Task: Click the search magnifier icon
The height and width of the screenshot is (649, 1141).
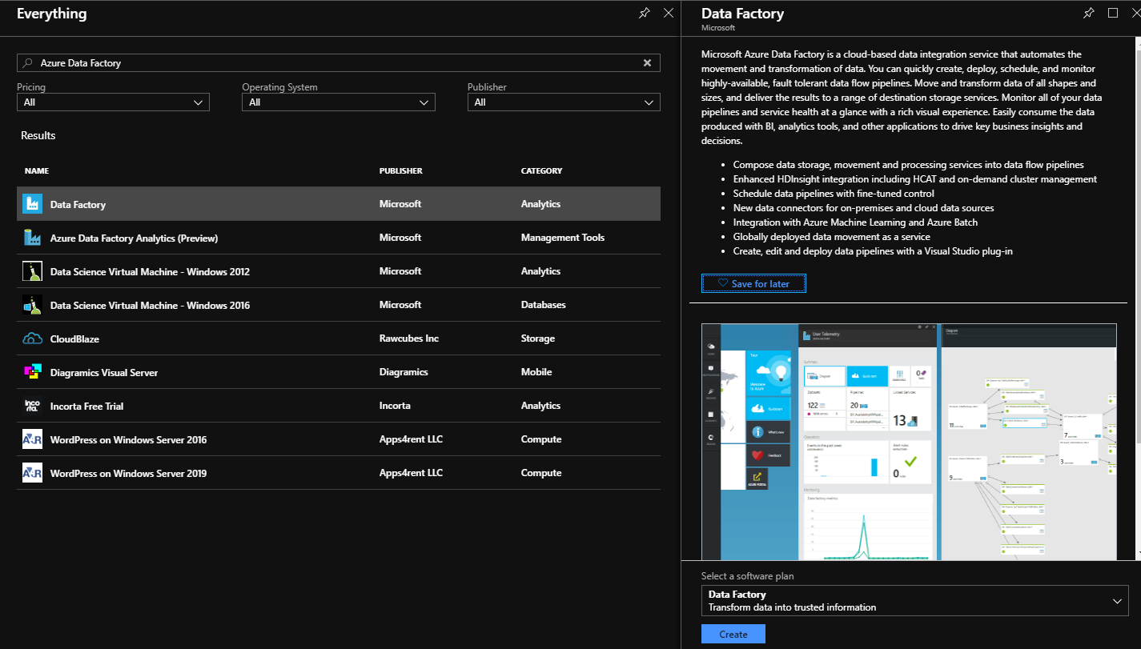Action: point(28,62)
